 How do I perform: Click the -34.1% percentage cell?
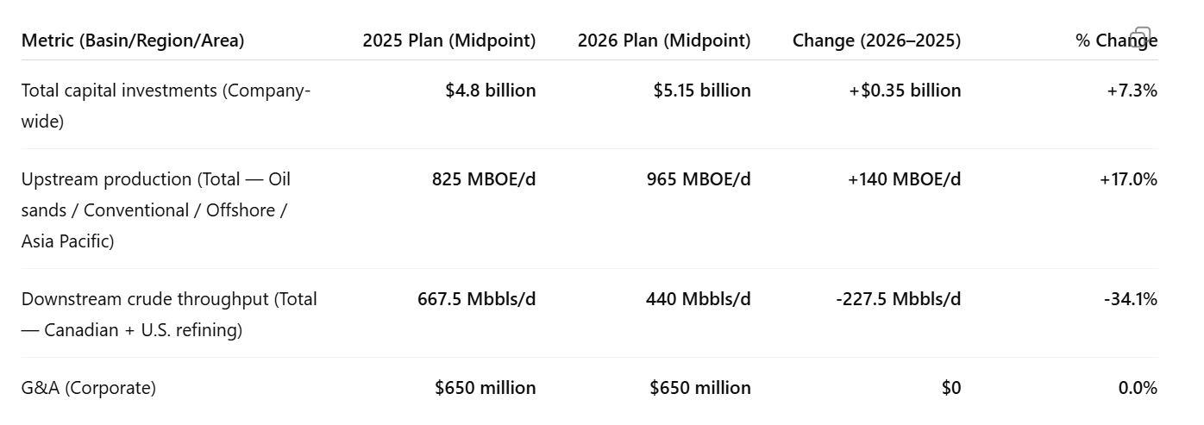1131,299
